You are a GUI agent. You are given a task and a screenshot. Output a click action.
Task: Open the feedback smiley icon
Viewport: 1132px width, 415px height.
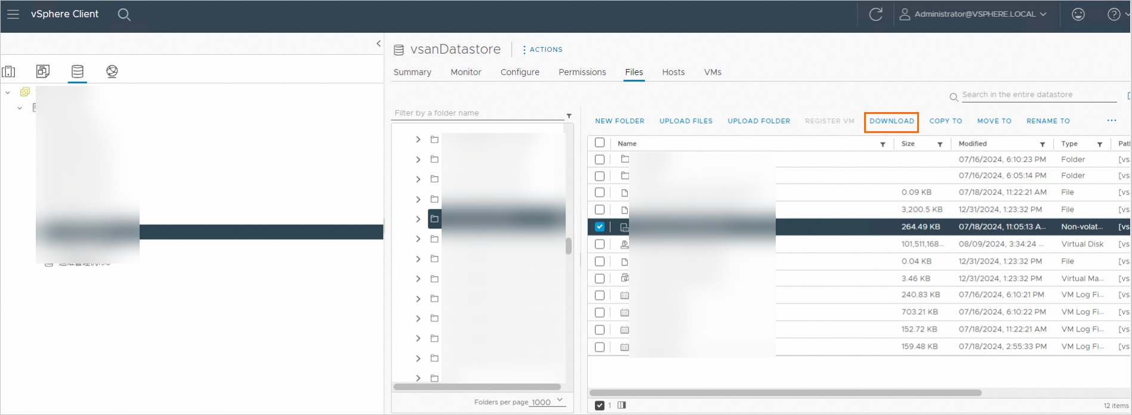[x=1078, y=14]
